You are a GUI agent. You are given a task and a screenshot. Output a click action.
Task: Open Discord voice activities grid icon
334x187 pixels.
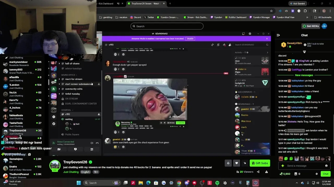(x=92, y=149)
